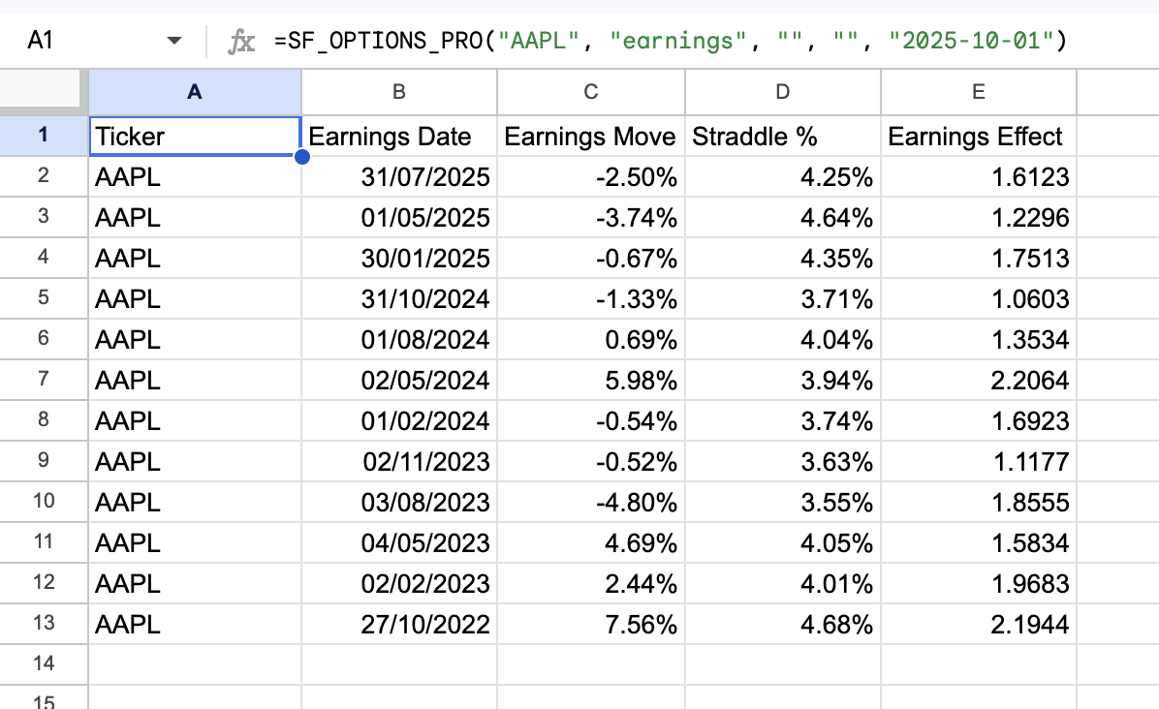Click date cell 01/08/2024

[399, 339]
